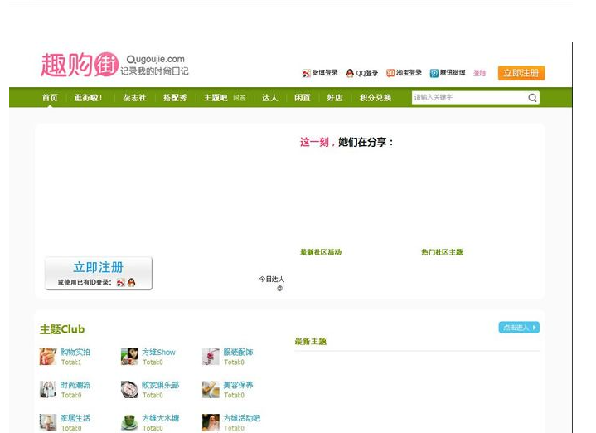
Task: Open the 时尚潮流 club thumbnail
Action: [x=48, y=389]
